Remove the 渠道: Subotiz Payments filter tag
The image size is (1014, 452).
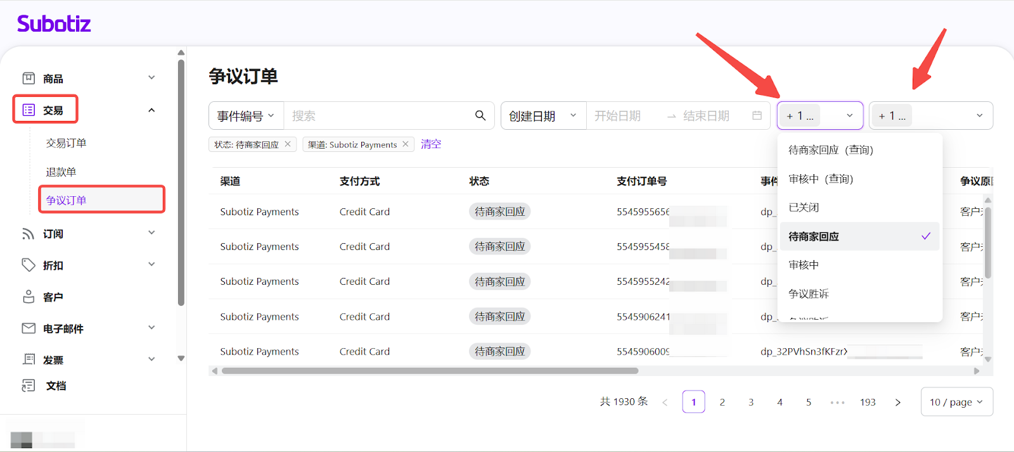tap(406, 144)
